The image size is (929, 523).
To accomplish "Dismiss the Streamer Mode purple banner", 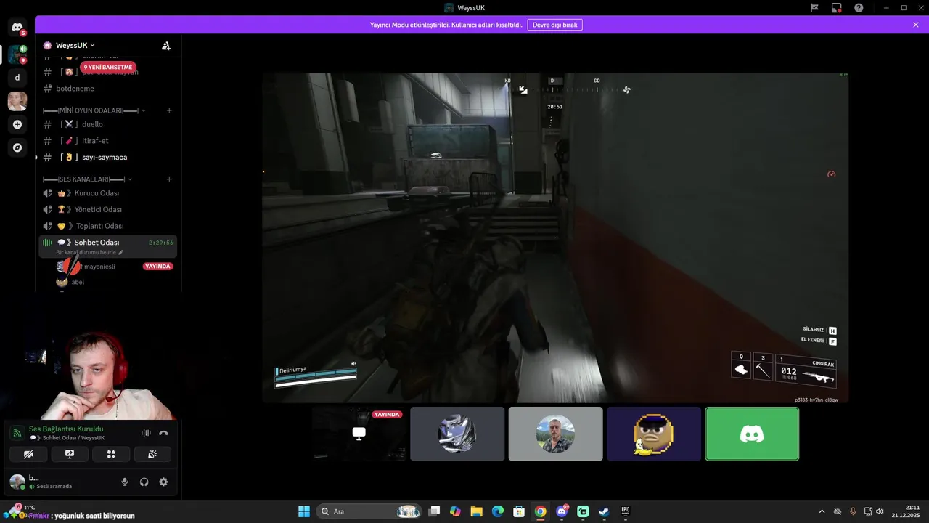I will click(916, 25).
